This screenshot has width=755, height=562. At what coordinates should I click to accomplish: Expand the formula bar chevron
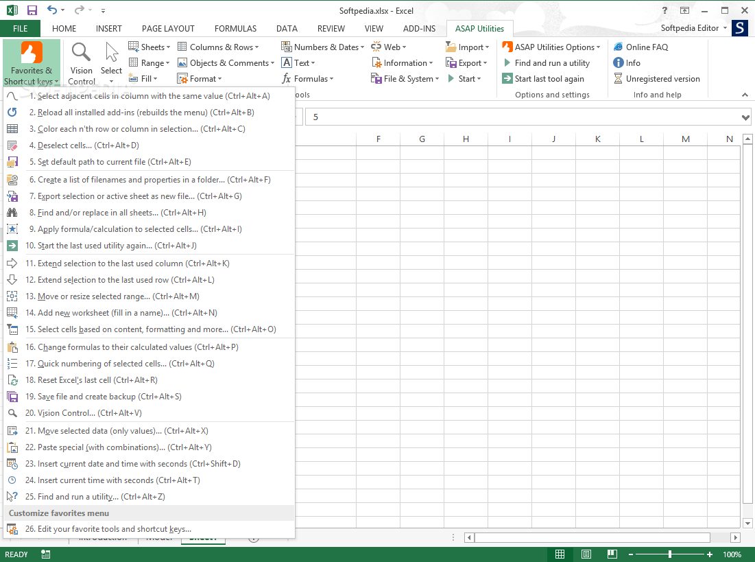(x=745, y=117)
